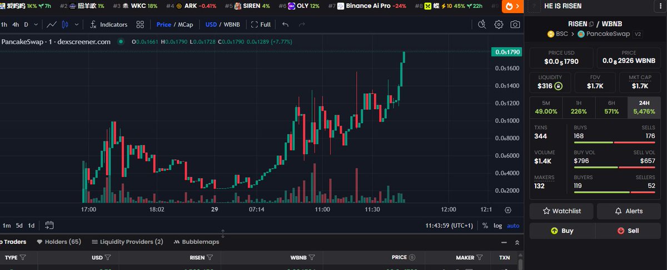
Task: Undo last chart action
Action: (x=285, y=24)
